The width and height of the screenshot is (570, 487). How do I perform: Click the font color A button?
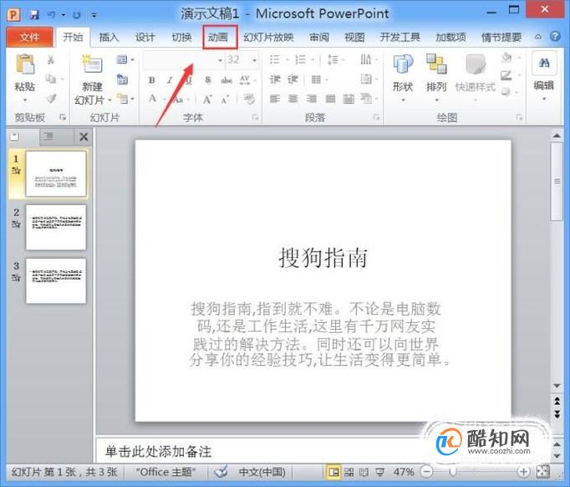click(x=152, y=99)
